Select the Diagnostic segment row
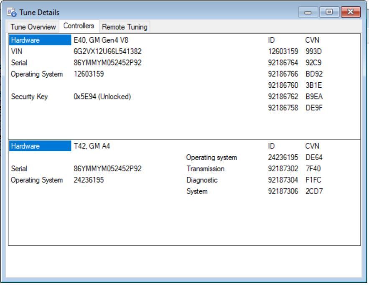 pos(202,180)
